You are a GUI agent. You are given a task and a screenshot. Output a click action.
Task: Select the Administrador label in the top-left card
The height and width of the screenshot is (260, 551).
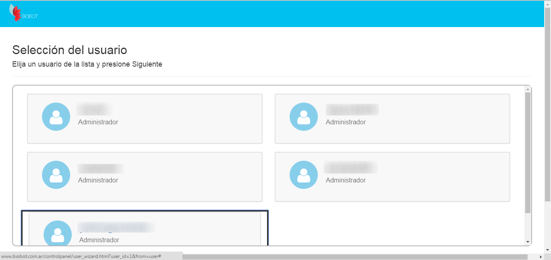[98, 122]
